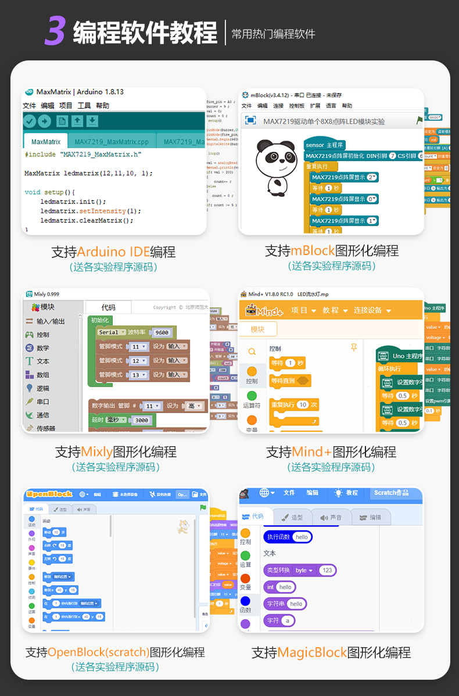459x696 pixels.
Task: Click the pin icon in Mind+ palette
Action: (x=354, y=347)
